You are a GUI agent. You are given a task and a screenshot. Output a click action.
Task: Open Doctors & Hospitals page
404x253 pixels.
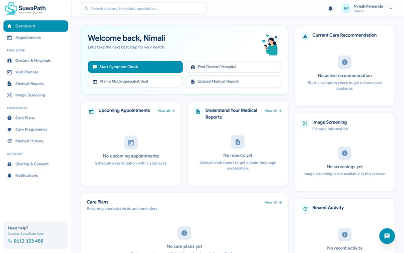coord(36,61)
